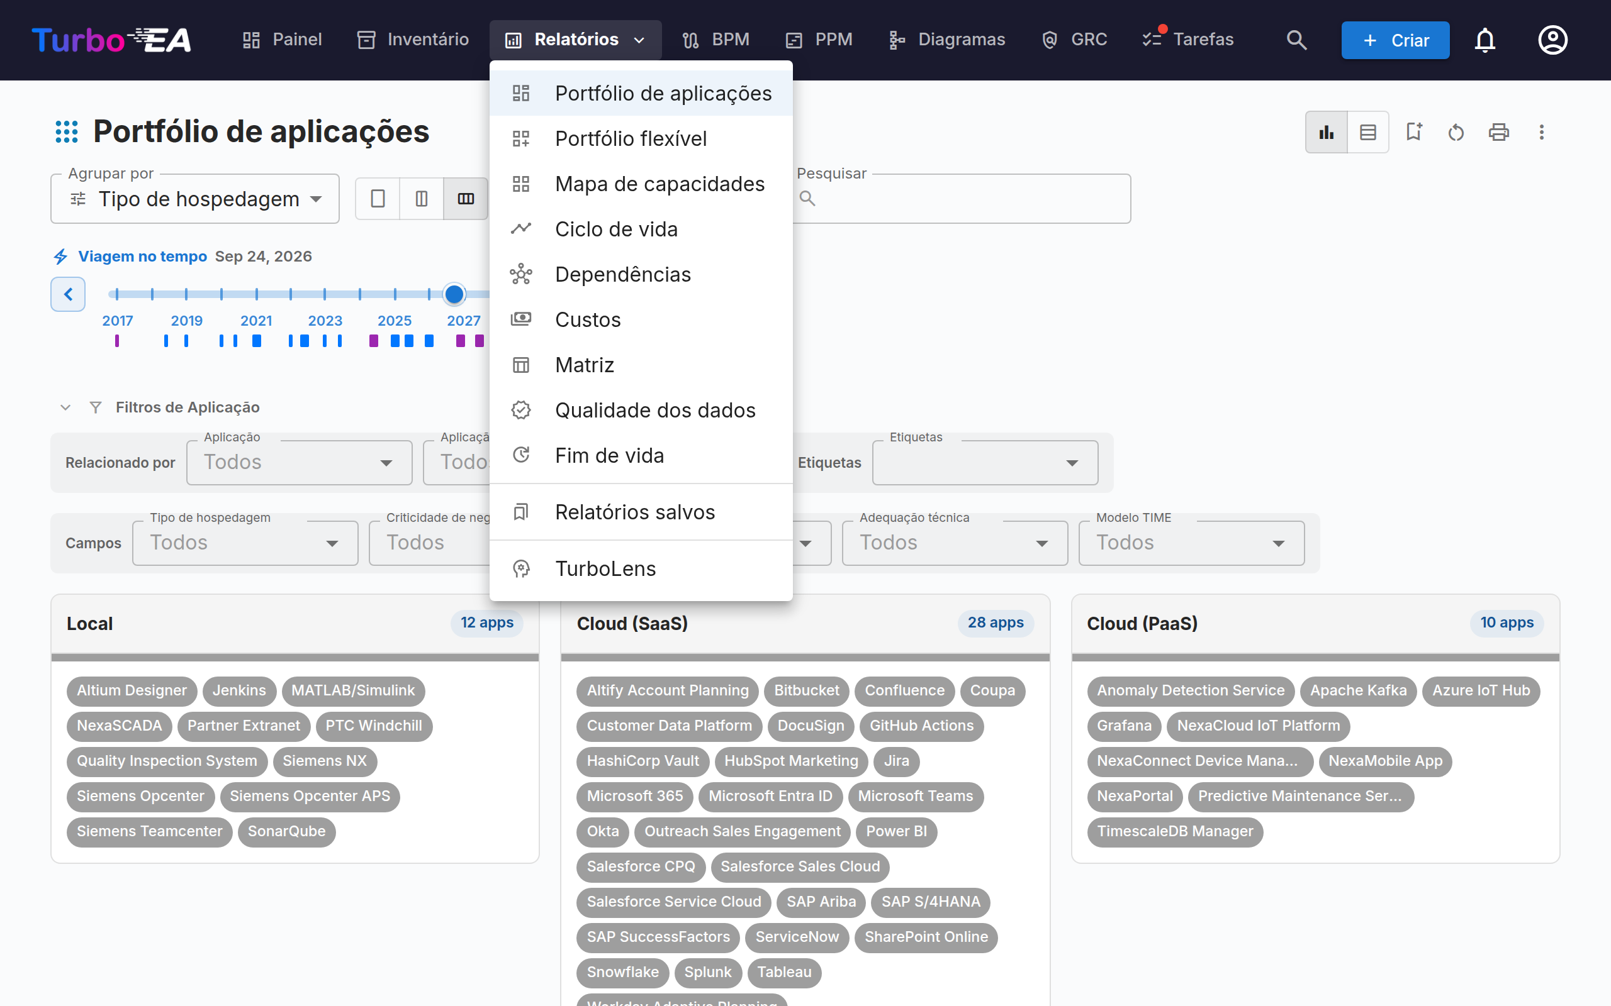Select three-column layout toggle

pos(466,198)
